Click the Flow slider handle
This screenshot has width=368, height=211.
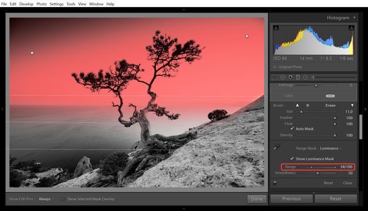(x=335, y=124)
